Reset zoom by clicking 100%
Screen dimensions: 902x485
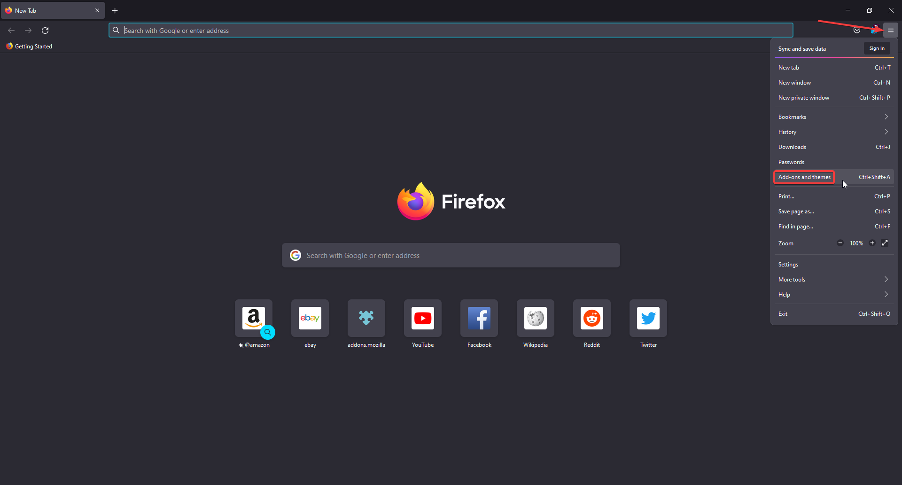pos(856,243)
